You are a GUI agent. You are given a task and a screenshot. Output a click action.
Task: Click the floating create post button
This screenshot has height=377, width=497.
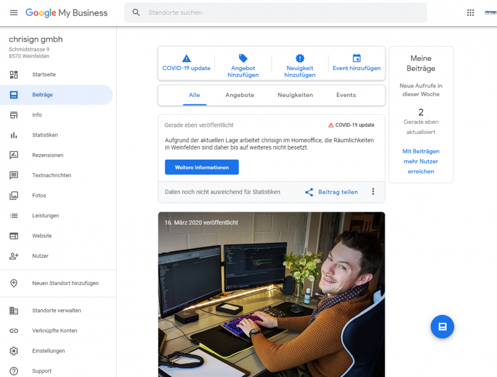[x=442, y=327]
